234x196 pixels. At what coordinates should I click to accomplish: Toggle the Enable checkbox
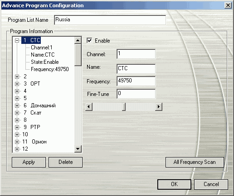coord(89,40)
